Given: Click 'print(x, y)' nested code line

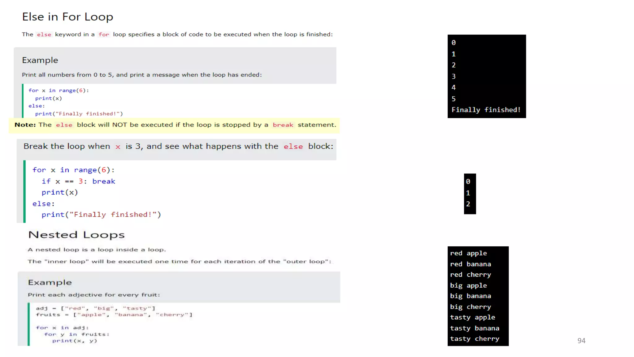Looking at the screenshot, I should coord(74,341).
